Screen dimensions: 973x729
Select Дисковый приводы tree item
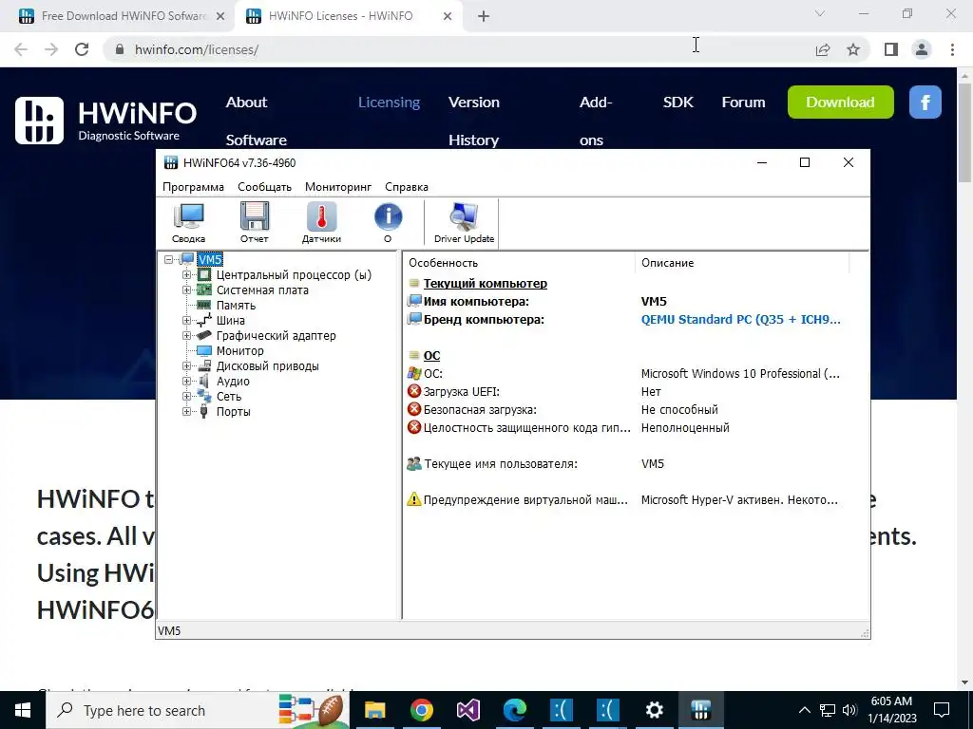pos(267,365)
